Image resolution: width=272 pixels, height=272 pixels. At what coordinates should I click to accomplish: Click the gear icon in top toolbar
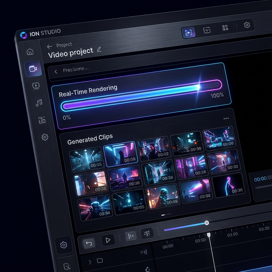(247, 25)
